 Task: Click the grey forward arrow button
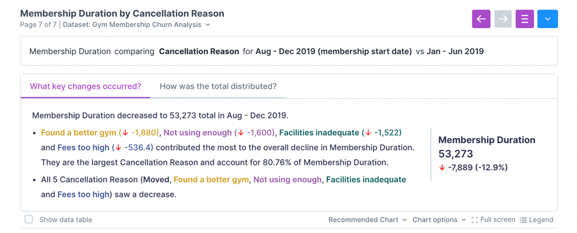pyautogui.click(x=503, y=19)
